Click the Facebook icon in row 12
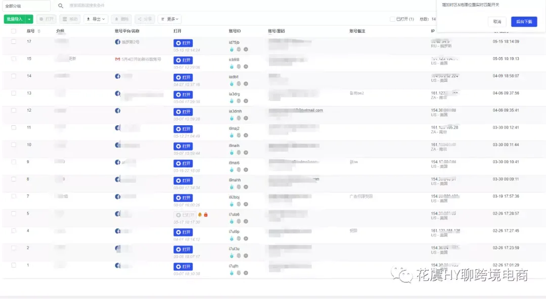Viewport: 546px width, 299px height. (118, 111)
